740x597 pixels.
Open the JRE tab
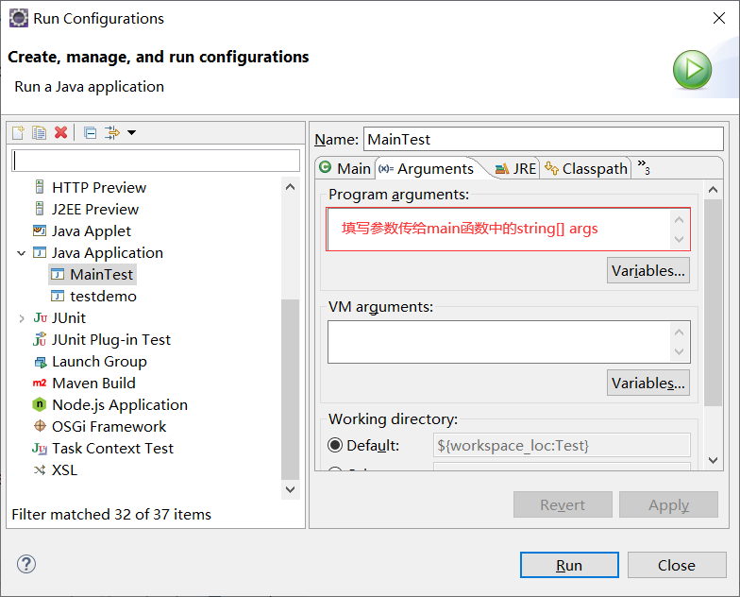515,168
